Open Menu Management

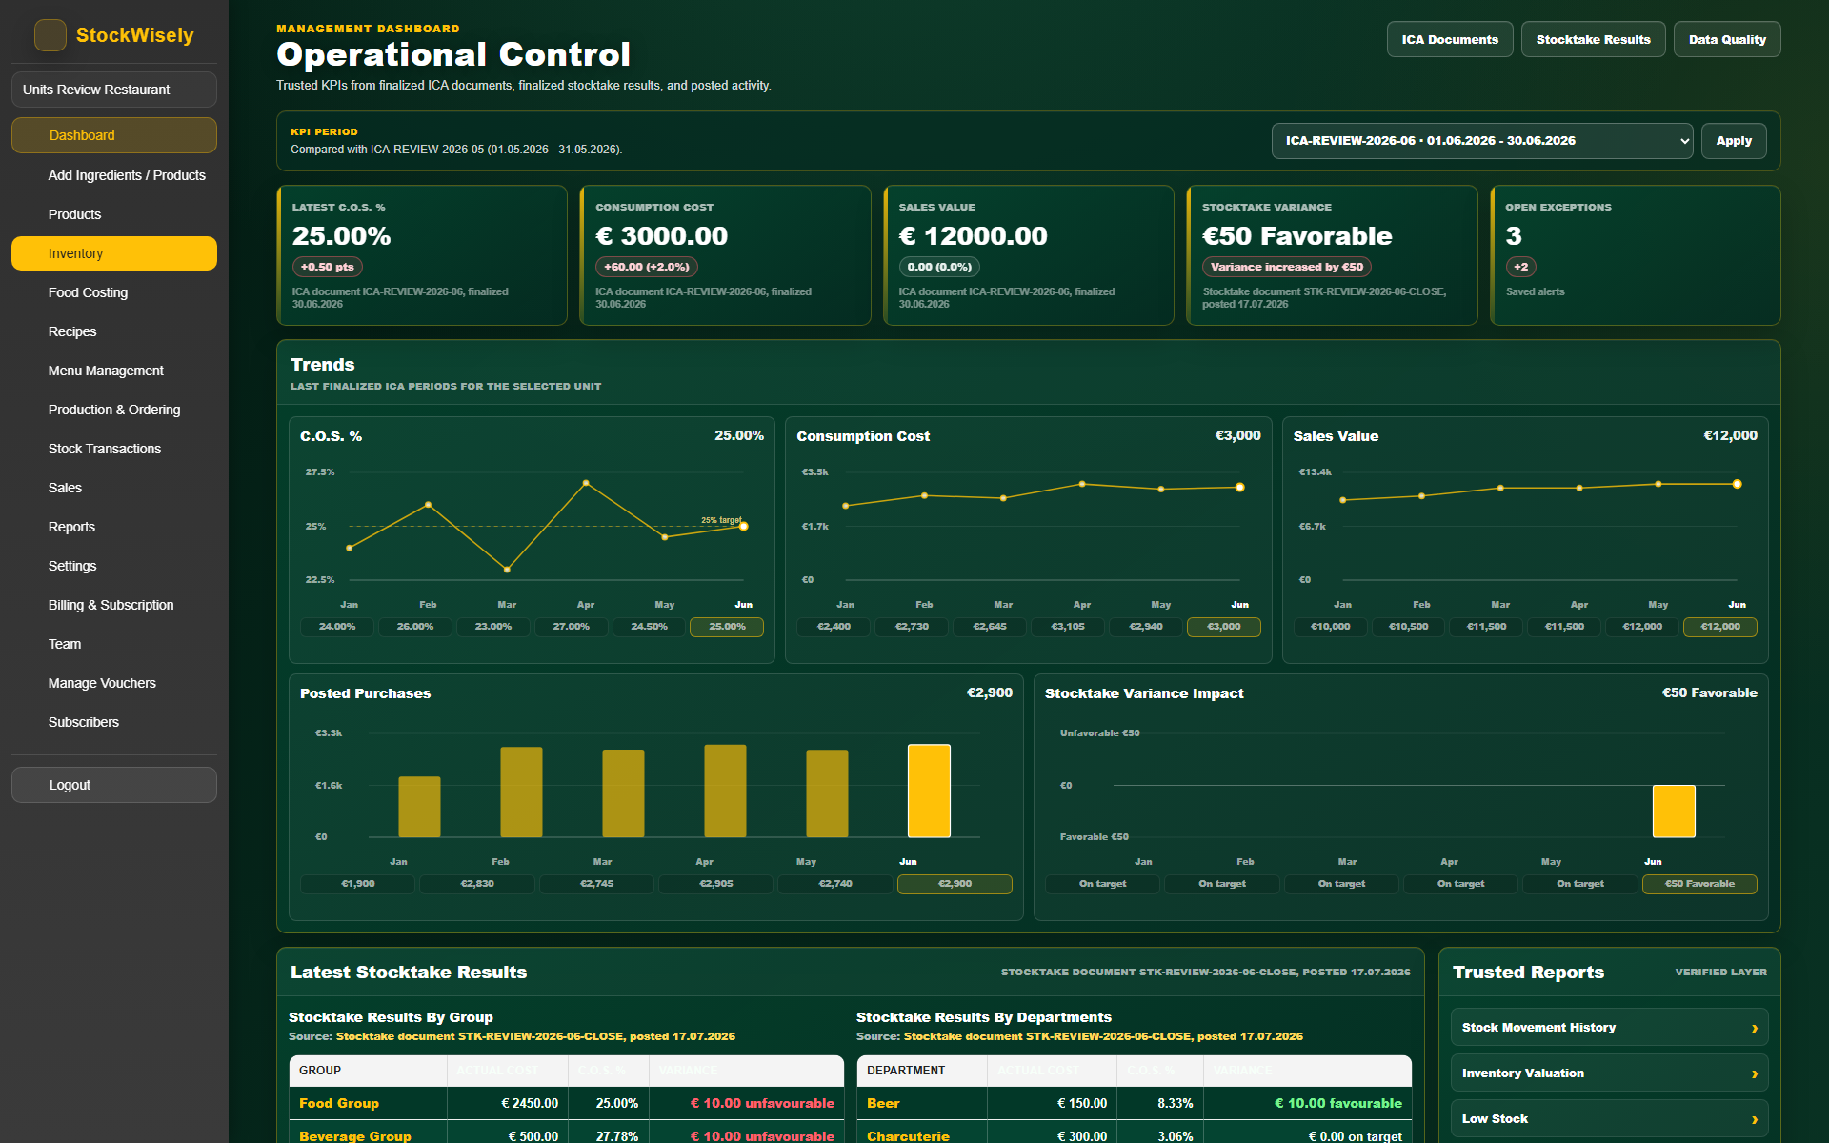click(x=114, y=371)
